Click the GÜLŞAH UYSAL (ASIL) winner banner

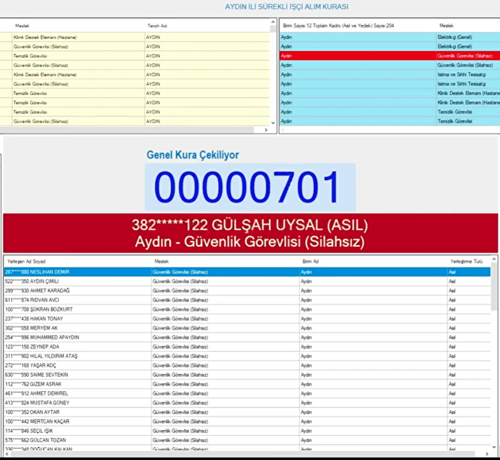point(250,225)
